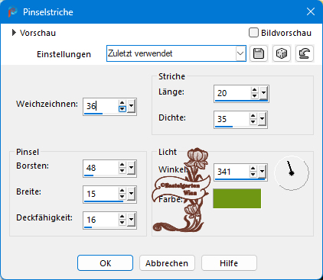Screen dimensions: 323x280
Task: Decrease Deckfähigkeit value with down arrow
Action: tap(122, 223)
